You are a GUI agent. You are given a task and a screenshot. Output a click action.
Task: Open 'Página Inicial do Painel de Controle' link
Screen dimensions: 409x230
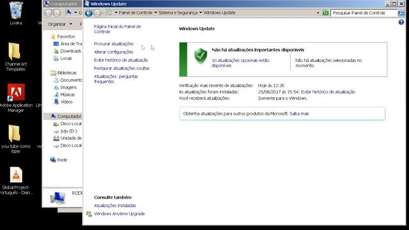[x=118, y=29]
